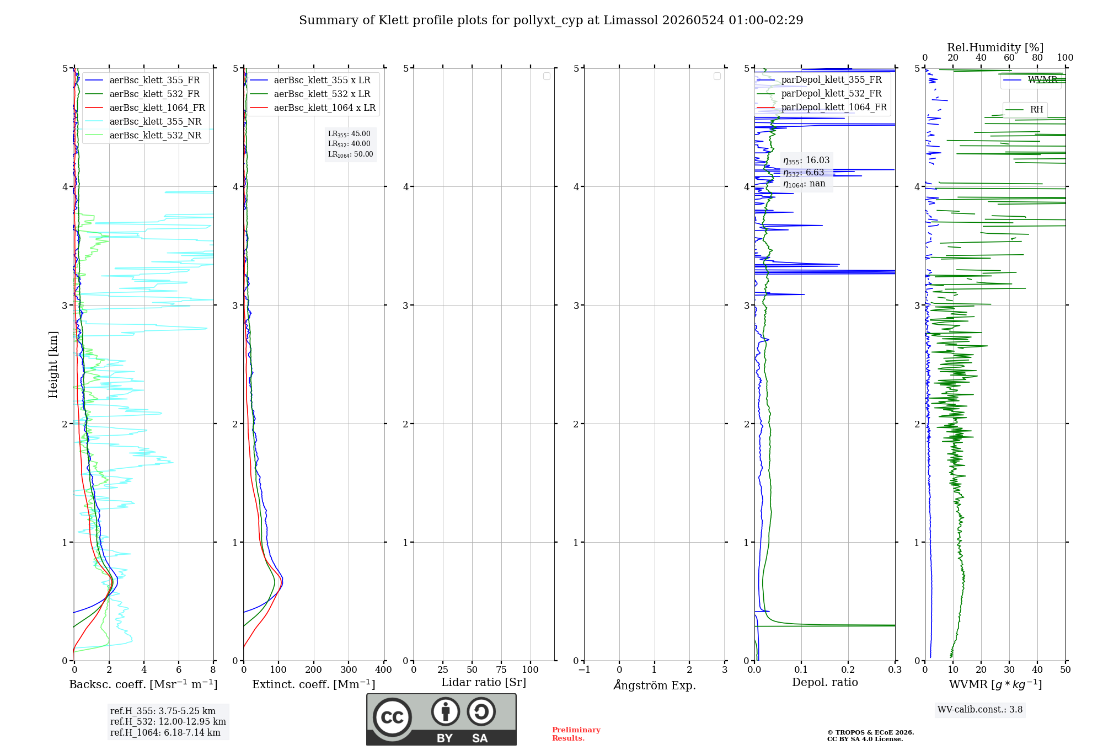Click tick label −1 on the Ångström axis
Image resolution: width=1103 pixels, height=750 pixels.
pyautogui.click(x=584, y=670)
